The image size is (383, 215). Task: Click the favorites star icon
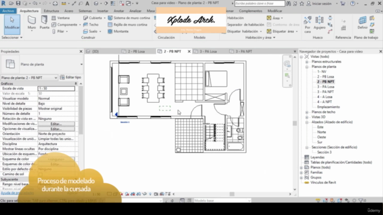(302, 4)
